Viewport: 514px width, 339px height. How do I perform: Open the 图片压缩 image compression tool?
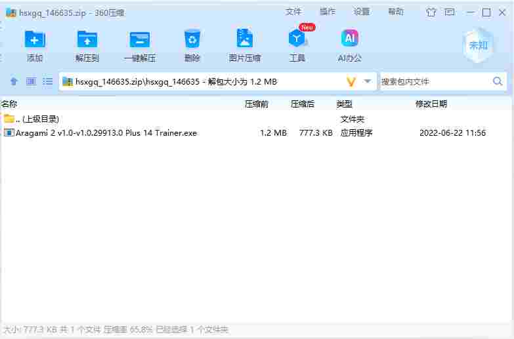245,39
